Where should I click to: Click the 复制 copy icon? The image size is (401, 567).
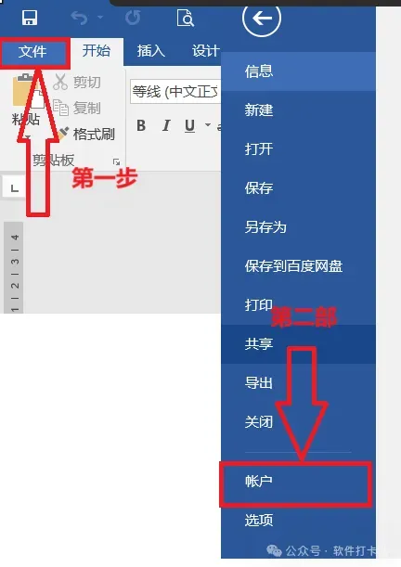pyautogui.click(x=60, y=108)
